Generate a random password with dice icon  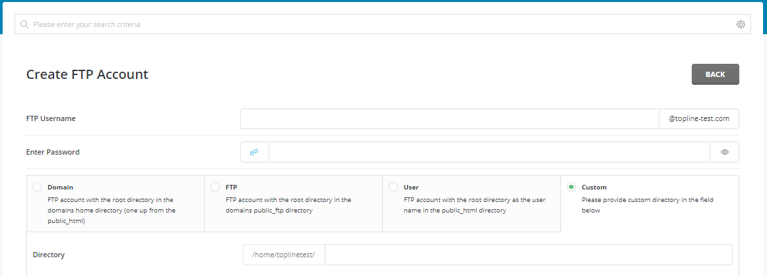coord(254,152)
